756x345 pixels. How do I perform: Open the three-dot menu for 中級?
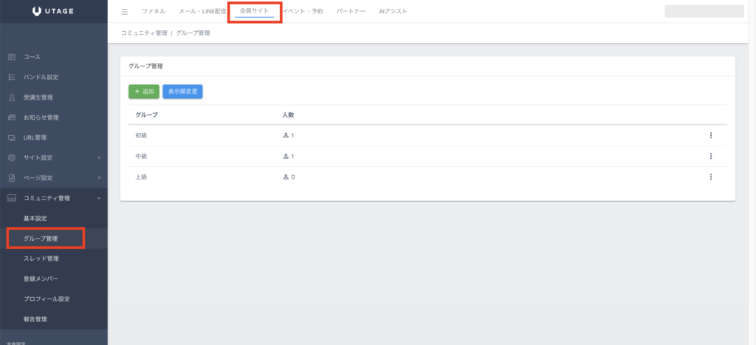point(711,157)
